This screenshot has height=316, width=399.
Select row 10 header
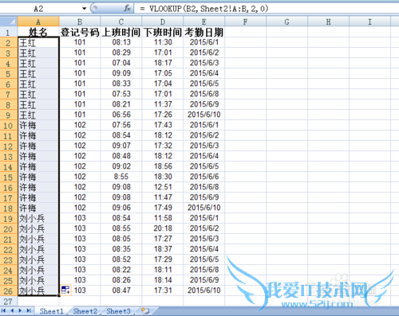tap(9, 125)
